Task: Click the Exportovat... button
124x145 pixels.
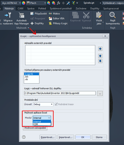Action: click(48, 137)
